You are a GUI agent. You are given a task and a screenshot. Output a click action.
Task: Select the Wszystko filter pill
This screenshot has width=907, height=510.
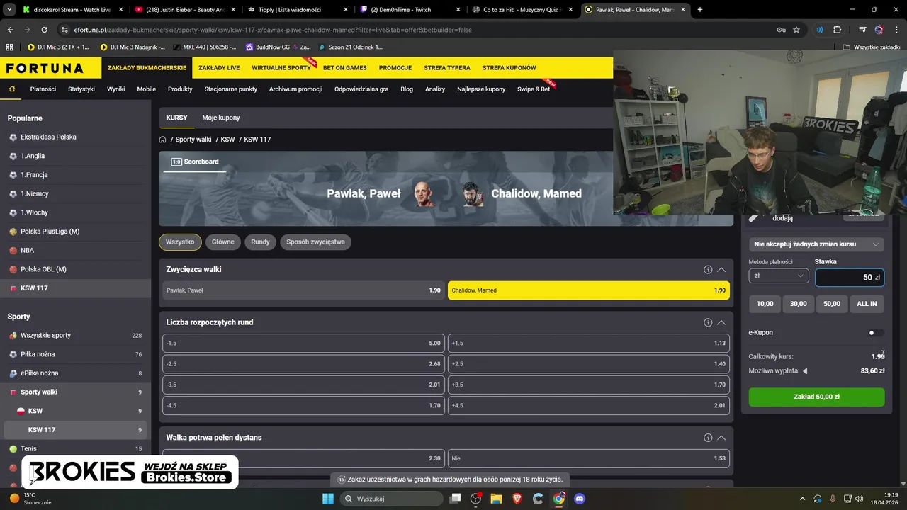point(180,242)
